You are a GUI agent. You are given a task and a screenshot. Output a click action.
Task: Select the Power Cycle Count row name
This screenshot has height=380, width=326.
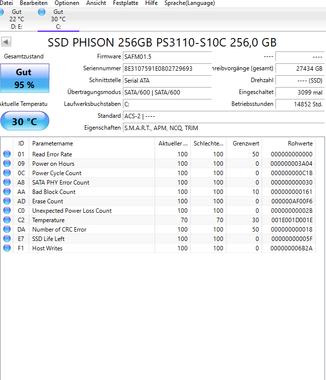tap(57, 173)
